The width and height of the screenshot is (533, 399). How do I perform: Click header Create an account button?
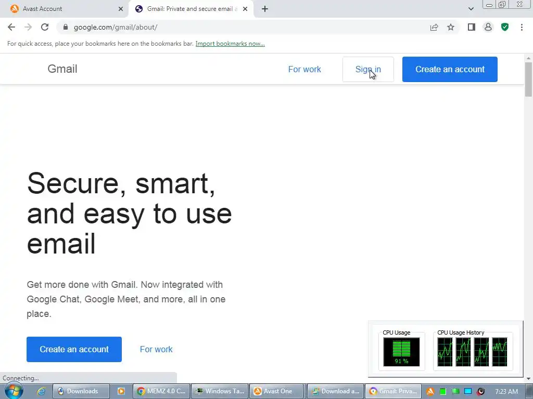point(450,69)
